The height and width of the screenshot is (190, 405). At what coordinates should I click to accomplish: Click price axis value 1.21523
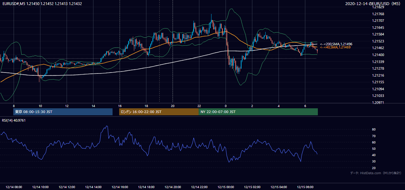point(378,41)
